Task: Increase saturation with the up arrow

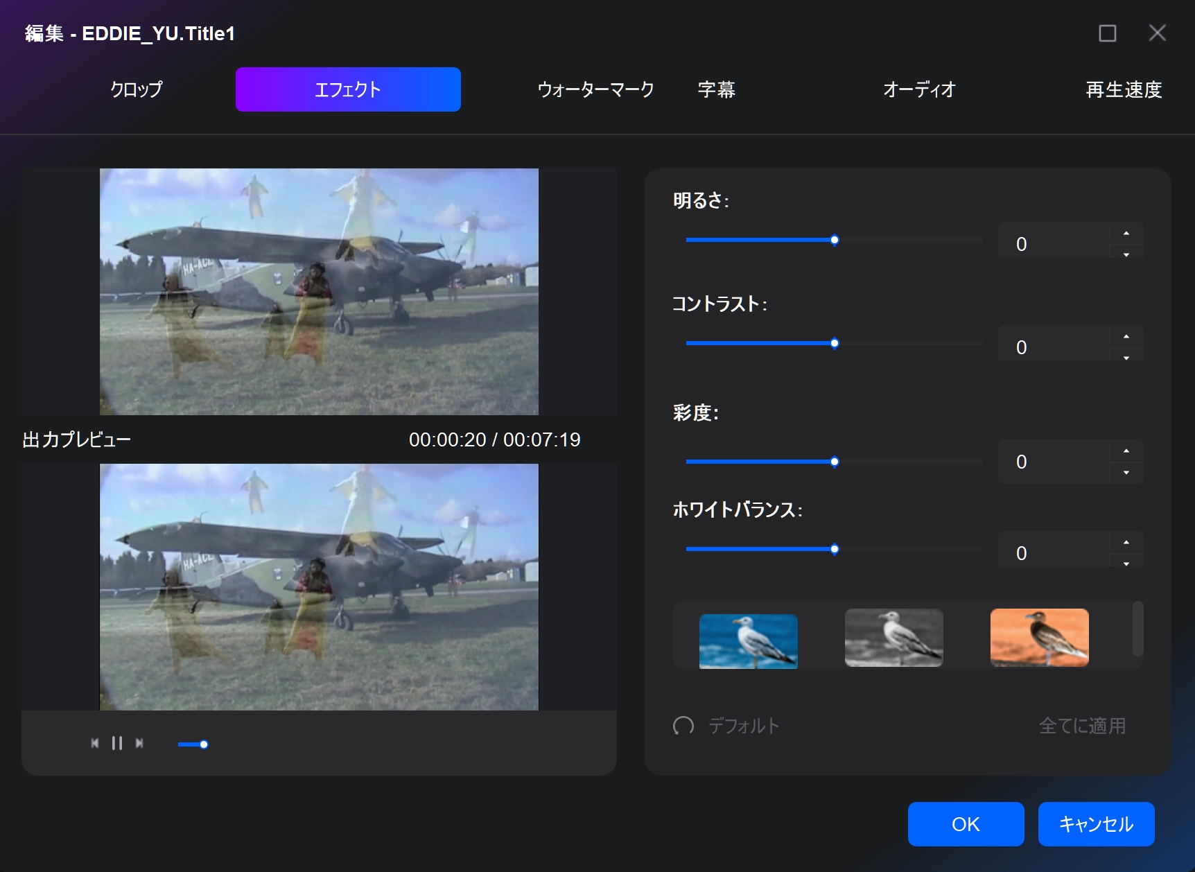Action: 1126,451
